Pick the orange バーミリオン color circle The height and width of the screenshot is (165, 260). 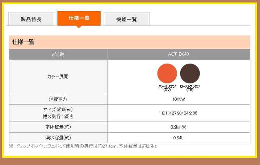[x=167, y=73]
